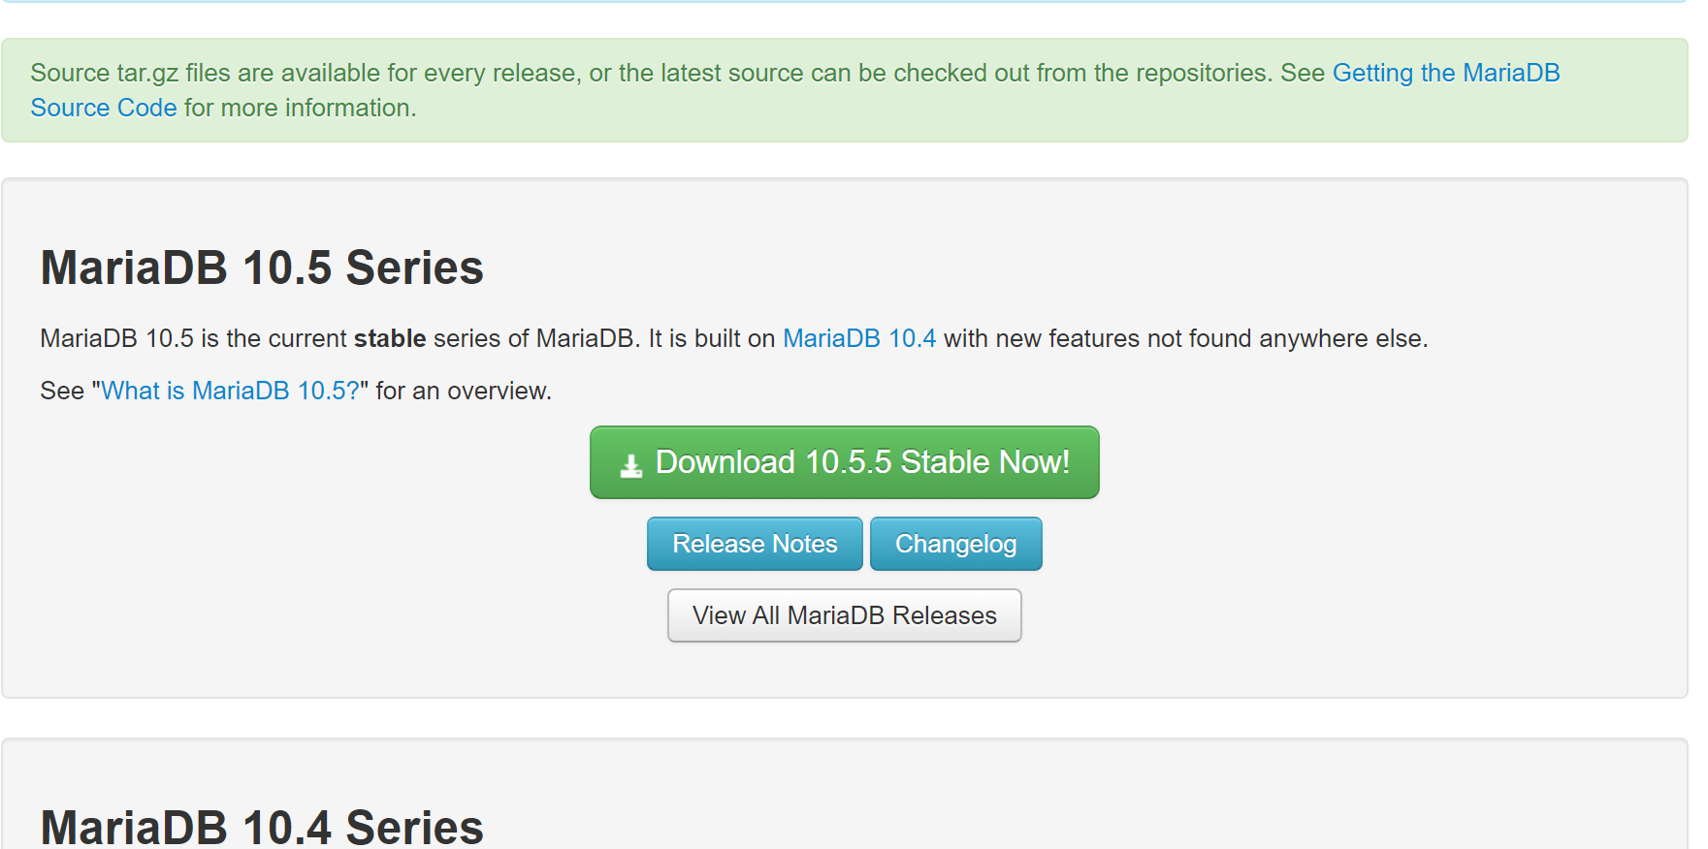Click the 'for an overview.' text
This screenshot has width=1708, height=849.
point(464,391)
